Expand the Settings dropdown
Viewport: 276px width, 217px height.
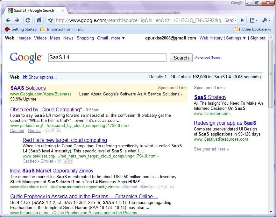(236, 38)
